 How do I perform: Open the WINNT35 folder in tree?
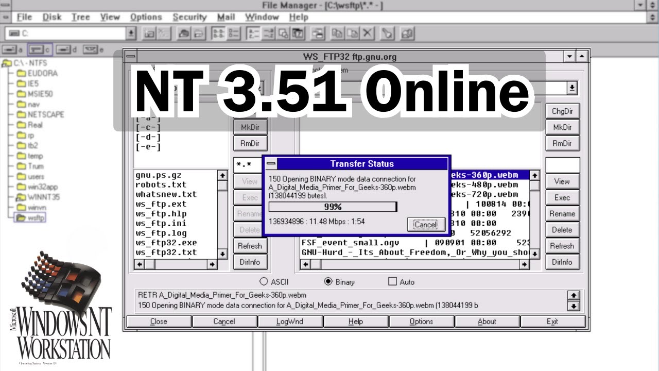click(38, 197)
